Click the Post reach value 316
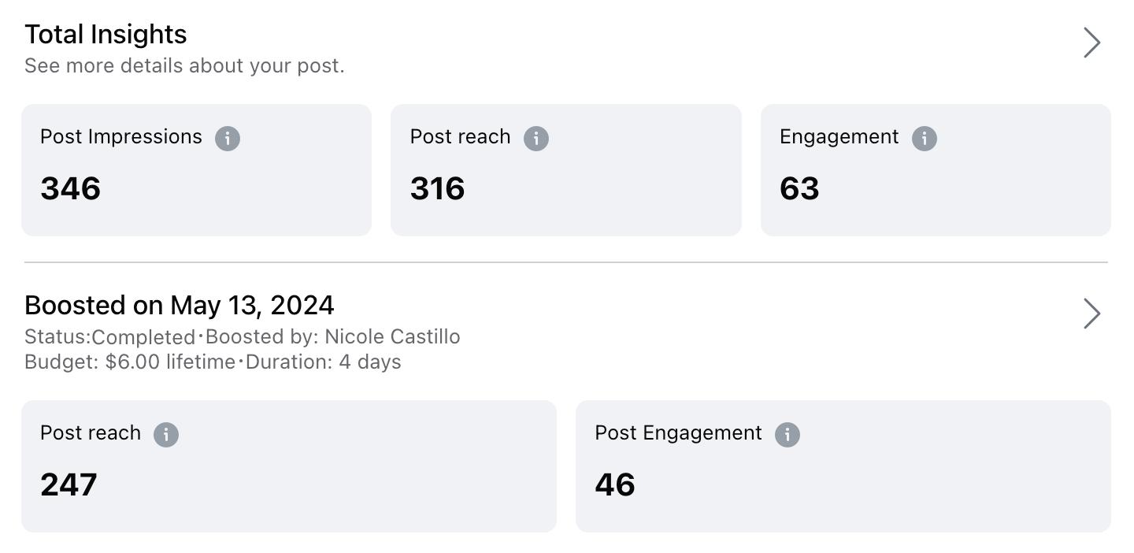The height and width of the screenshot is (553, 1134). point(438,189)
